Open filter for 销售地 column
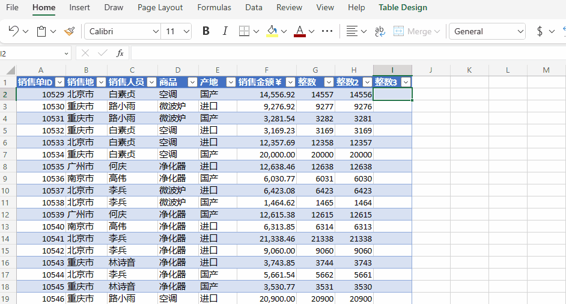 pyautogui.click(x=102, y=82)
